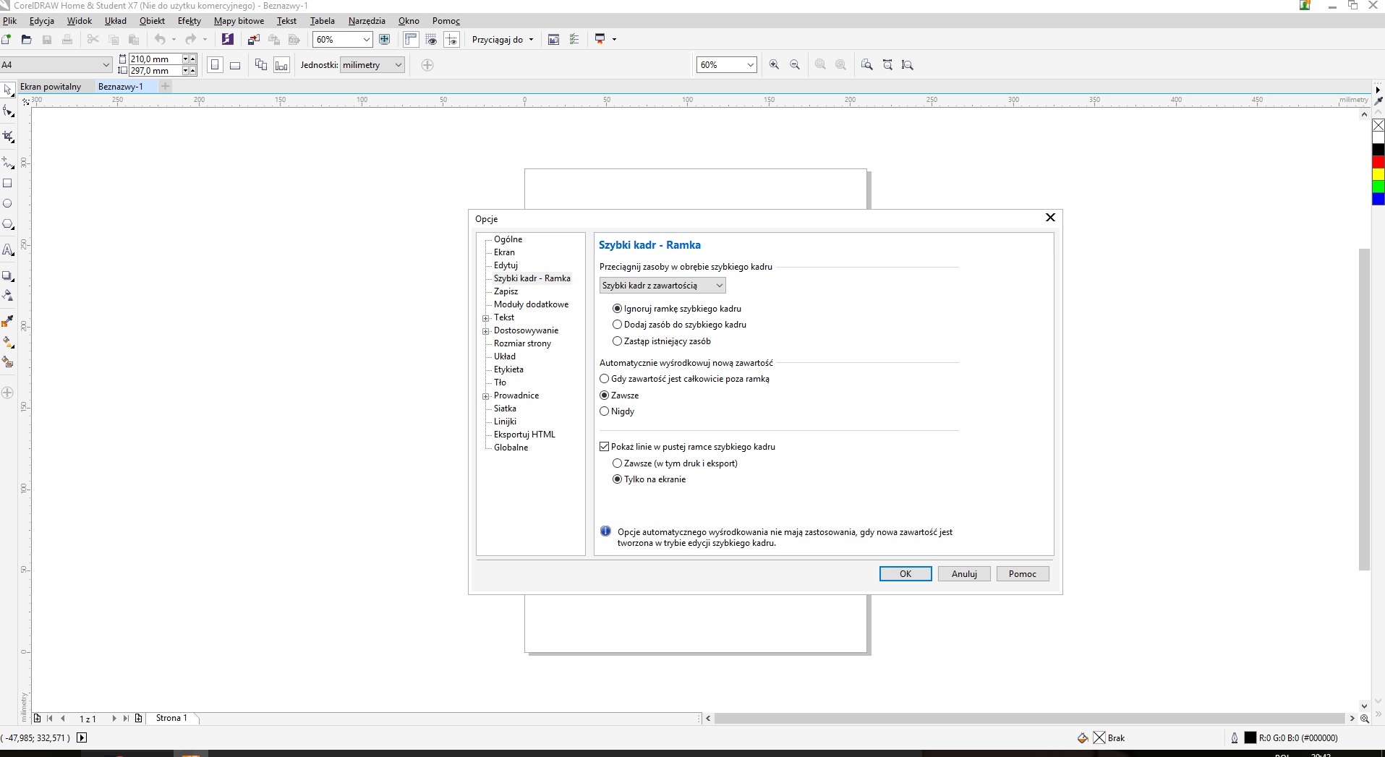Open the 'Jednostki' milimetry dropdown
The height and width of the screenshot is (757, 1385).
point(372,65)
